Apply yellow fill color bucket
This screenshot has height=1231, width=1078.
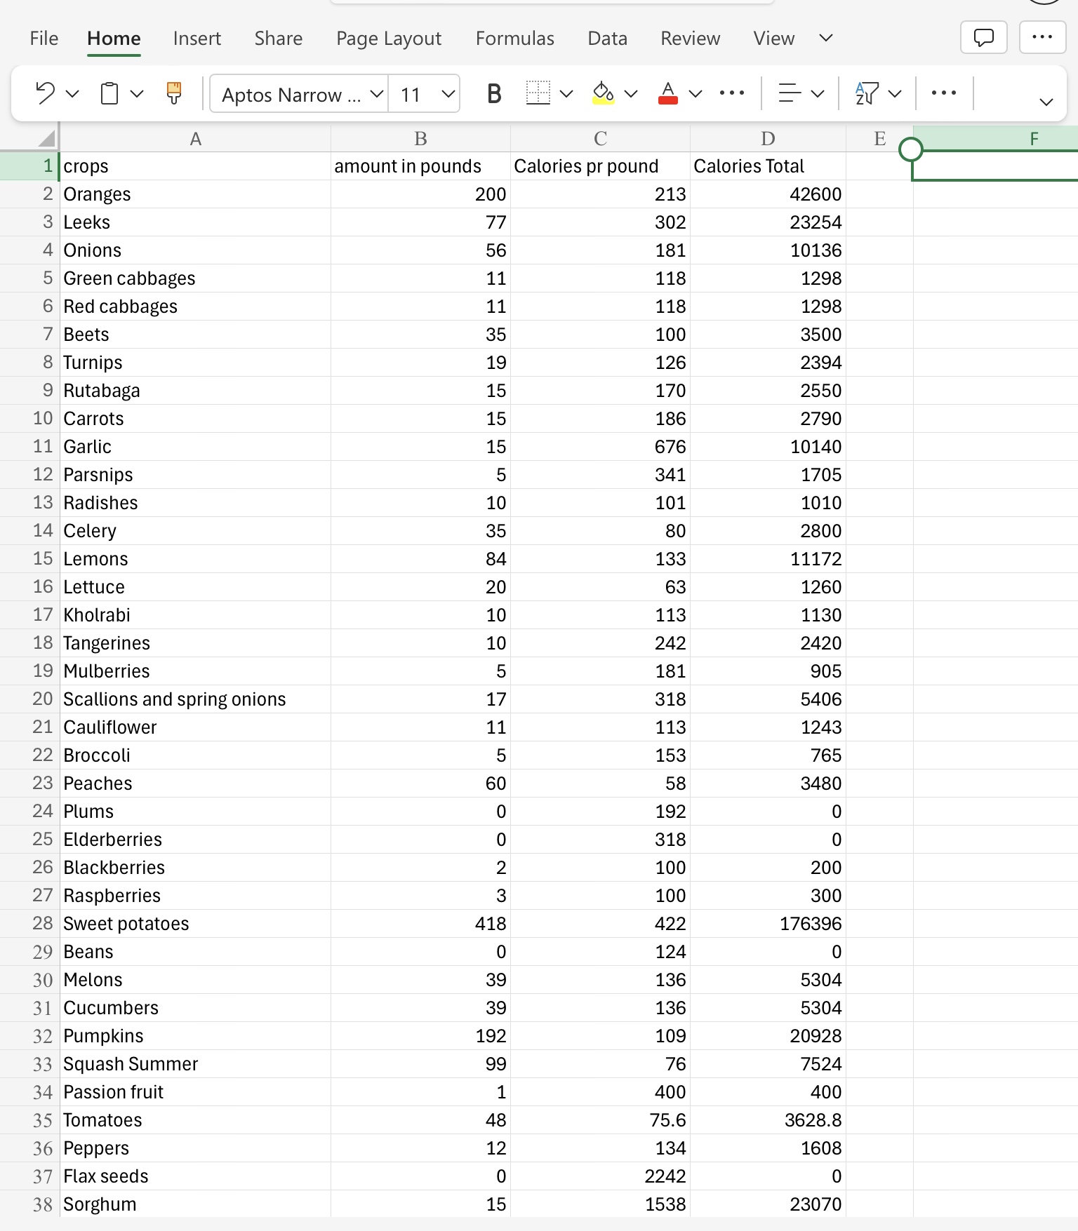[x=603, y=93]
